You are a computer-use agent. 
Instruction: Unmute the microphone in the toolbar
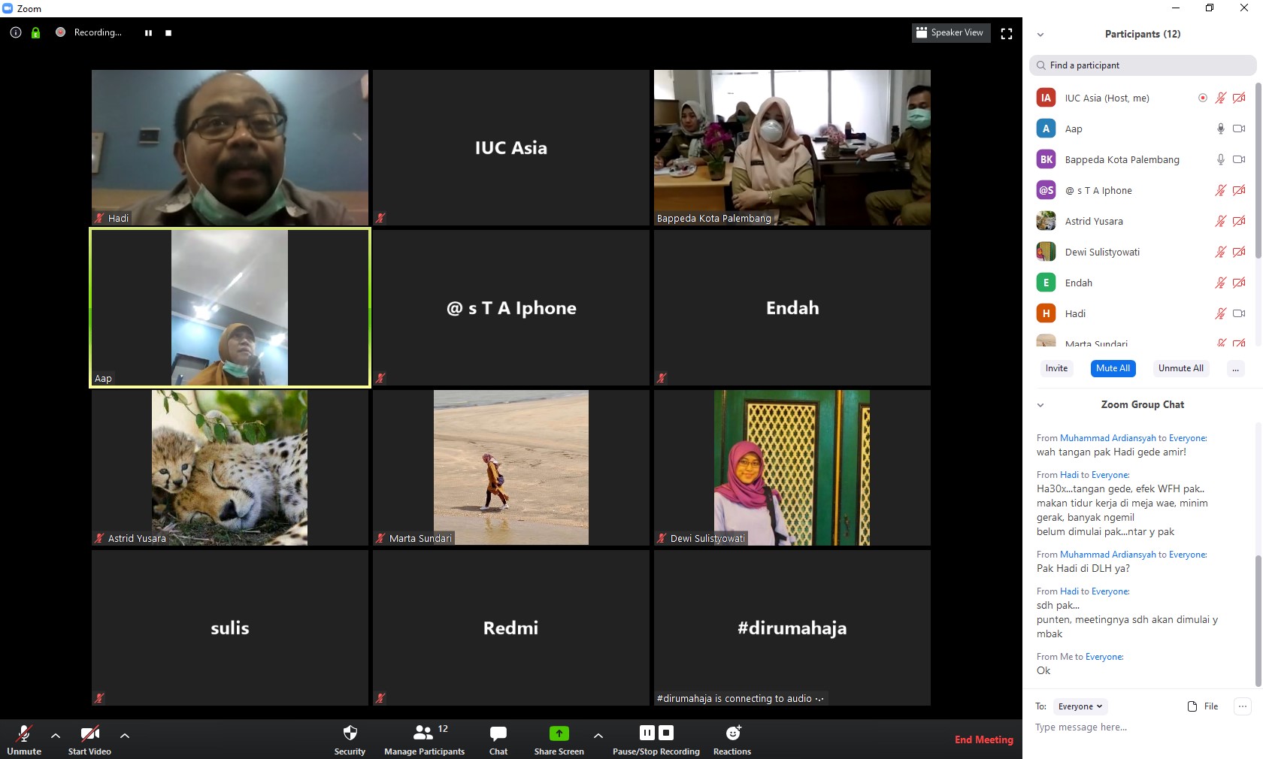[24, 734]
